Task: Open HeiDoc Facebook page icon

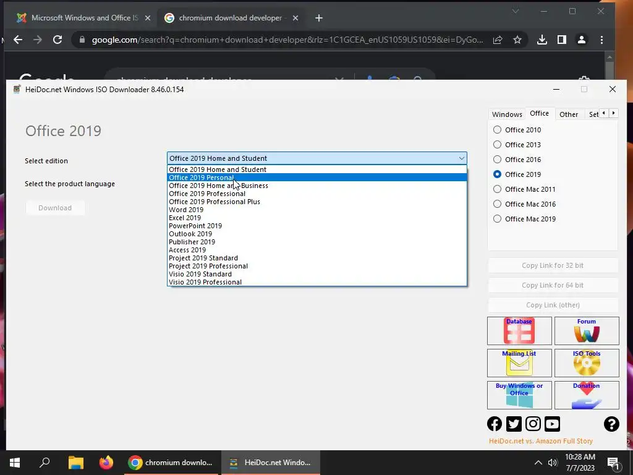Action: pyautogui.click(x=495, y=424)
